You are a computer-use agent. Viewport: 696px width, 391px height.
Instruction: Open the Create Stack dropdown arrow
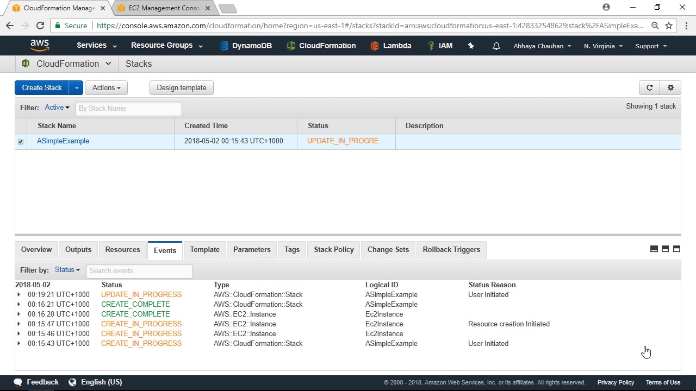coord(76,87)
